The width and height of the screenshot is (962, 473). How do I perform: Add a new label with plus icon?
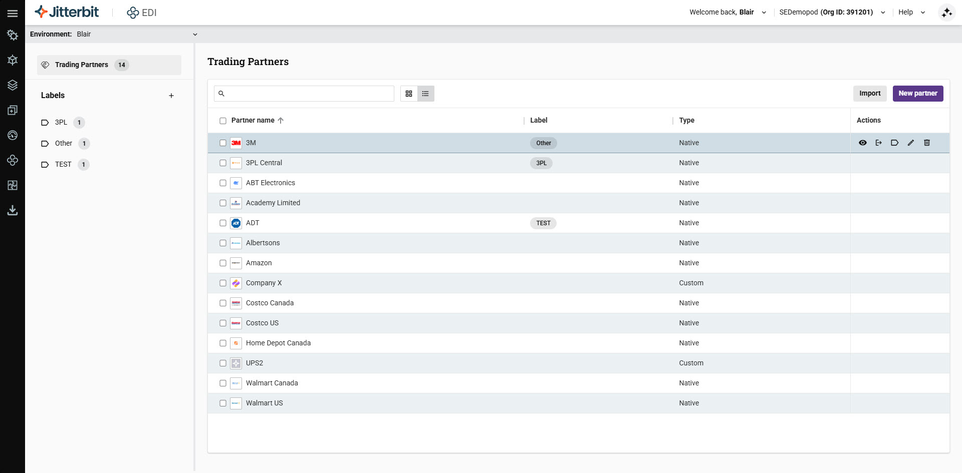171,96
